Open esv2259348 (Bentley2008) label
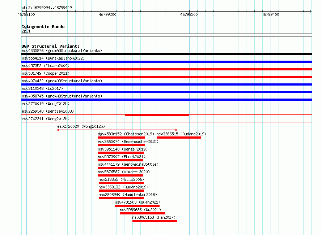The width and height of the screenshot is (322, 235). pos(48,111)
